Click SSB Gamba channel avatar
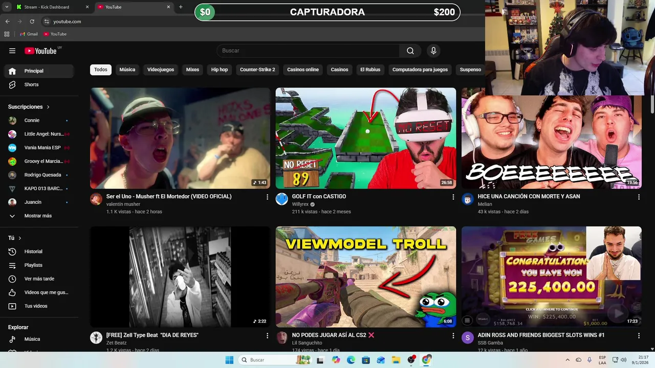The width and height of the screenshot is (655, 368). click(468, 338)
